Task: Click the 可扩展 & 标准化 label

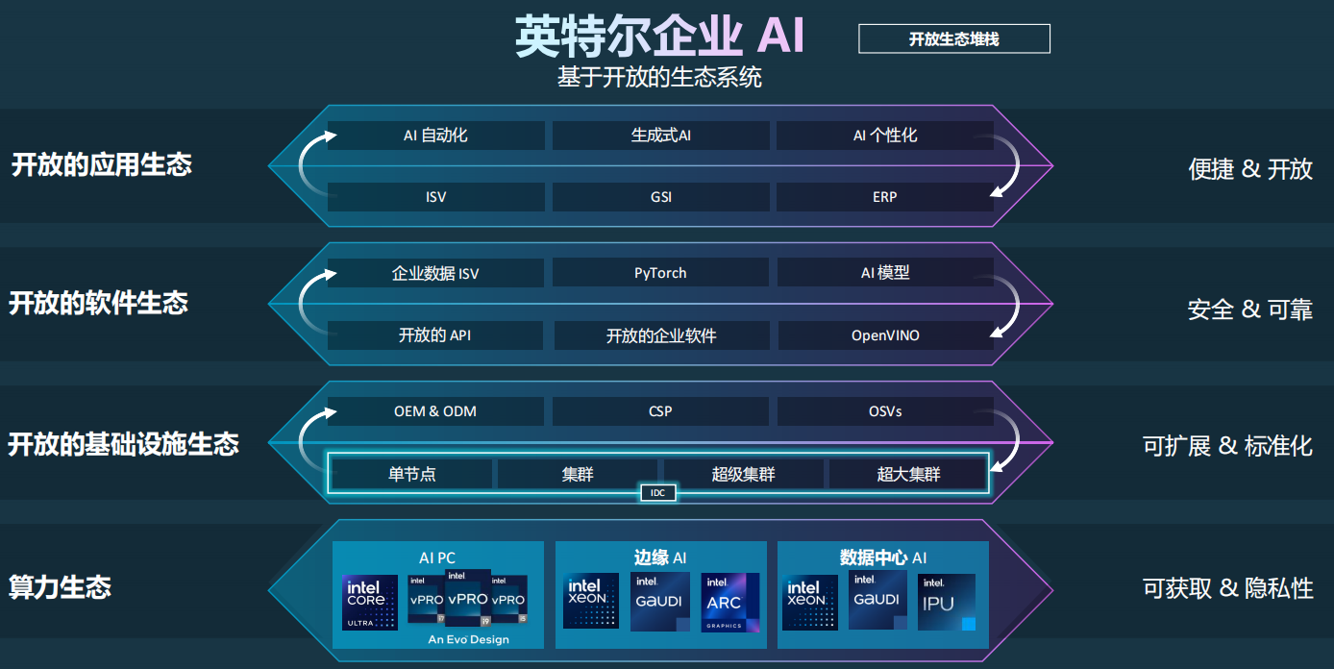Action: coord(1227,446)
